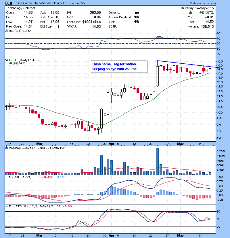Click the CCIH ticker symbol heading
Image resolution: width=230 pixels, height=238 pixels.
pos(10,3)
